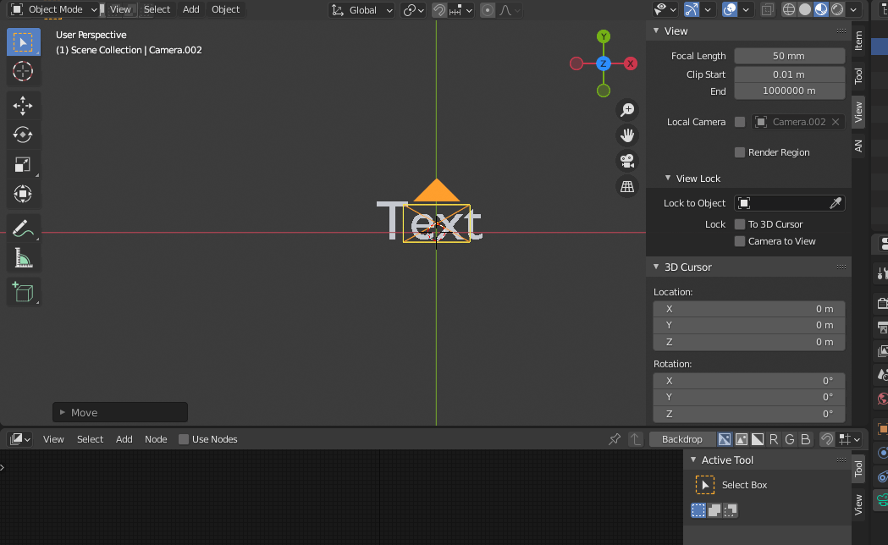
Task: Open the Object Mode dropdown
Action: [x=54, y=9]
